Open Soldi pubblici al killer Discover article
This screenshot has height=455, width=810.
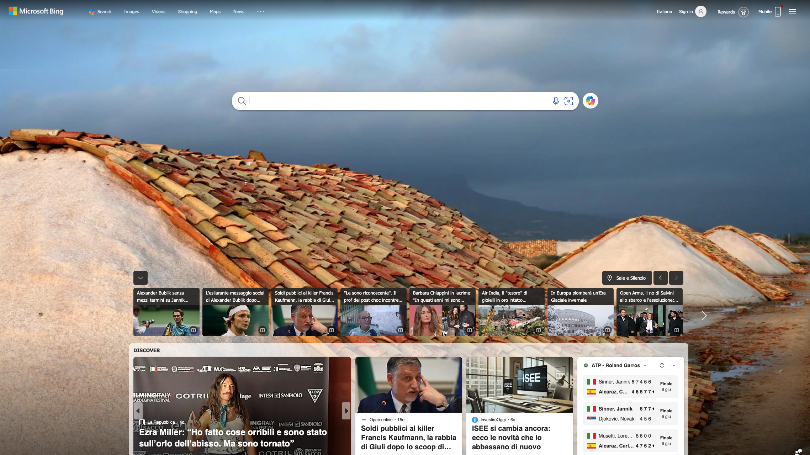point(408,438)
